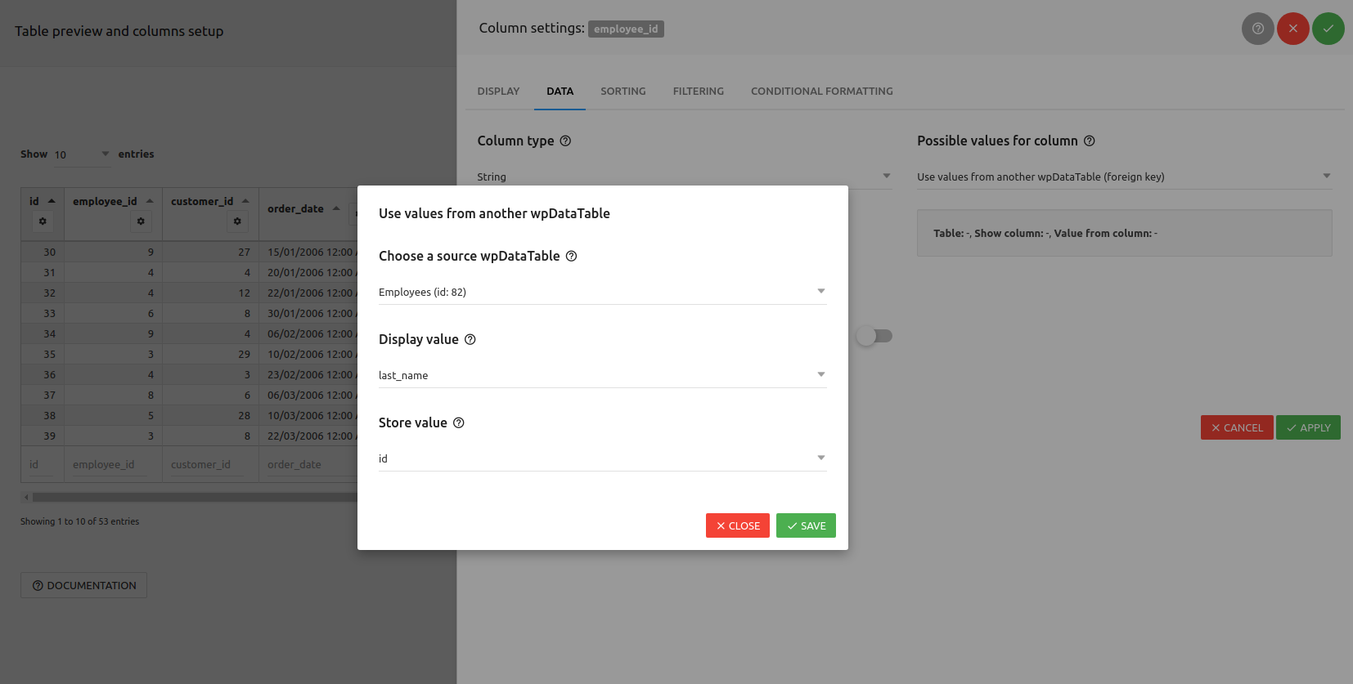Image resolution: width=1353 pixels, height=684 pixels.
Task: Click order date 22/03/2006 cell
Action: pos(308,436)
